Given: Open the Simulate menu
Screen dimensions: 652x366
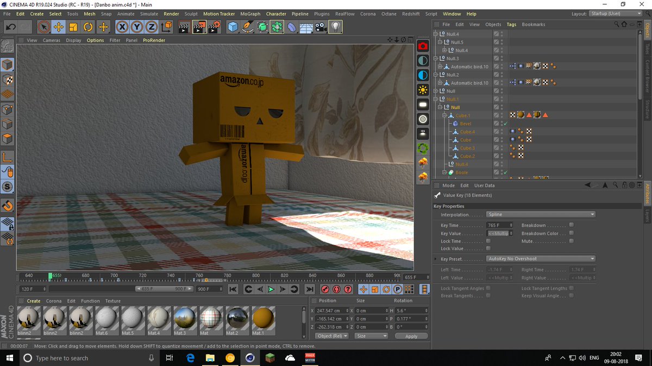Looking at the screenshot, I should click(149, 14).
